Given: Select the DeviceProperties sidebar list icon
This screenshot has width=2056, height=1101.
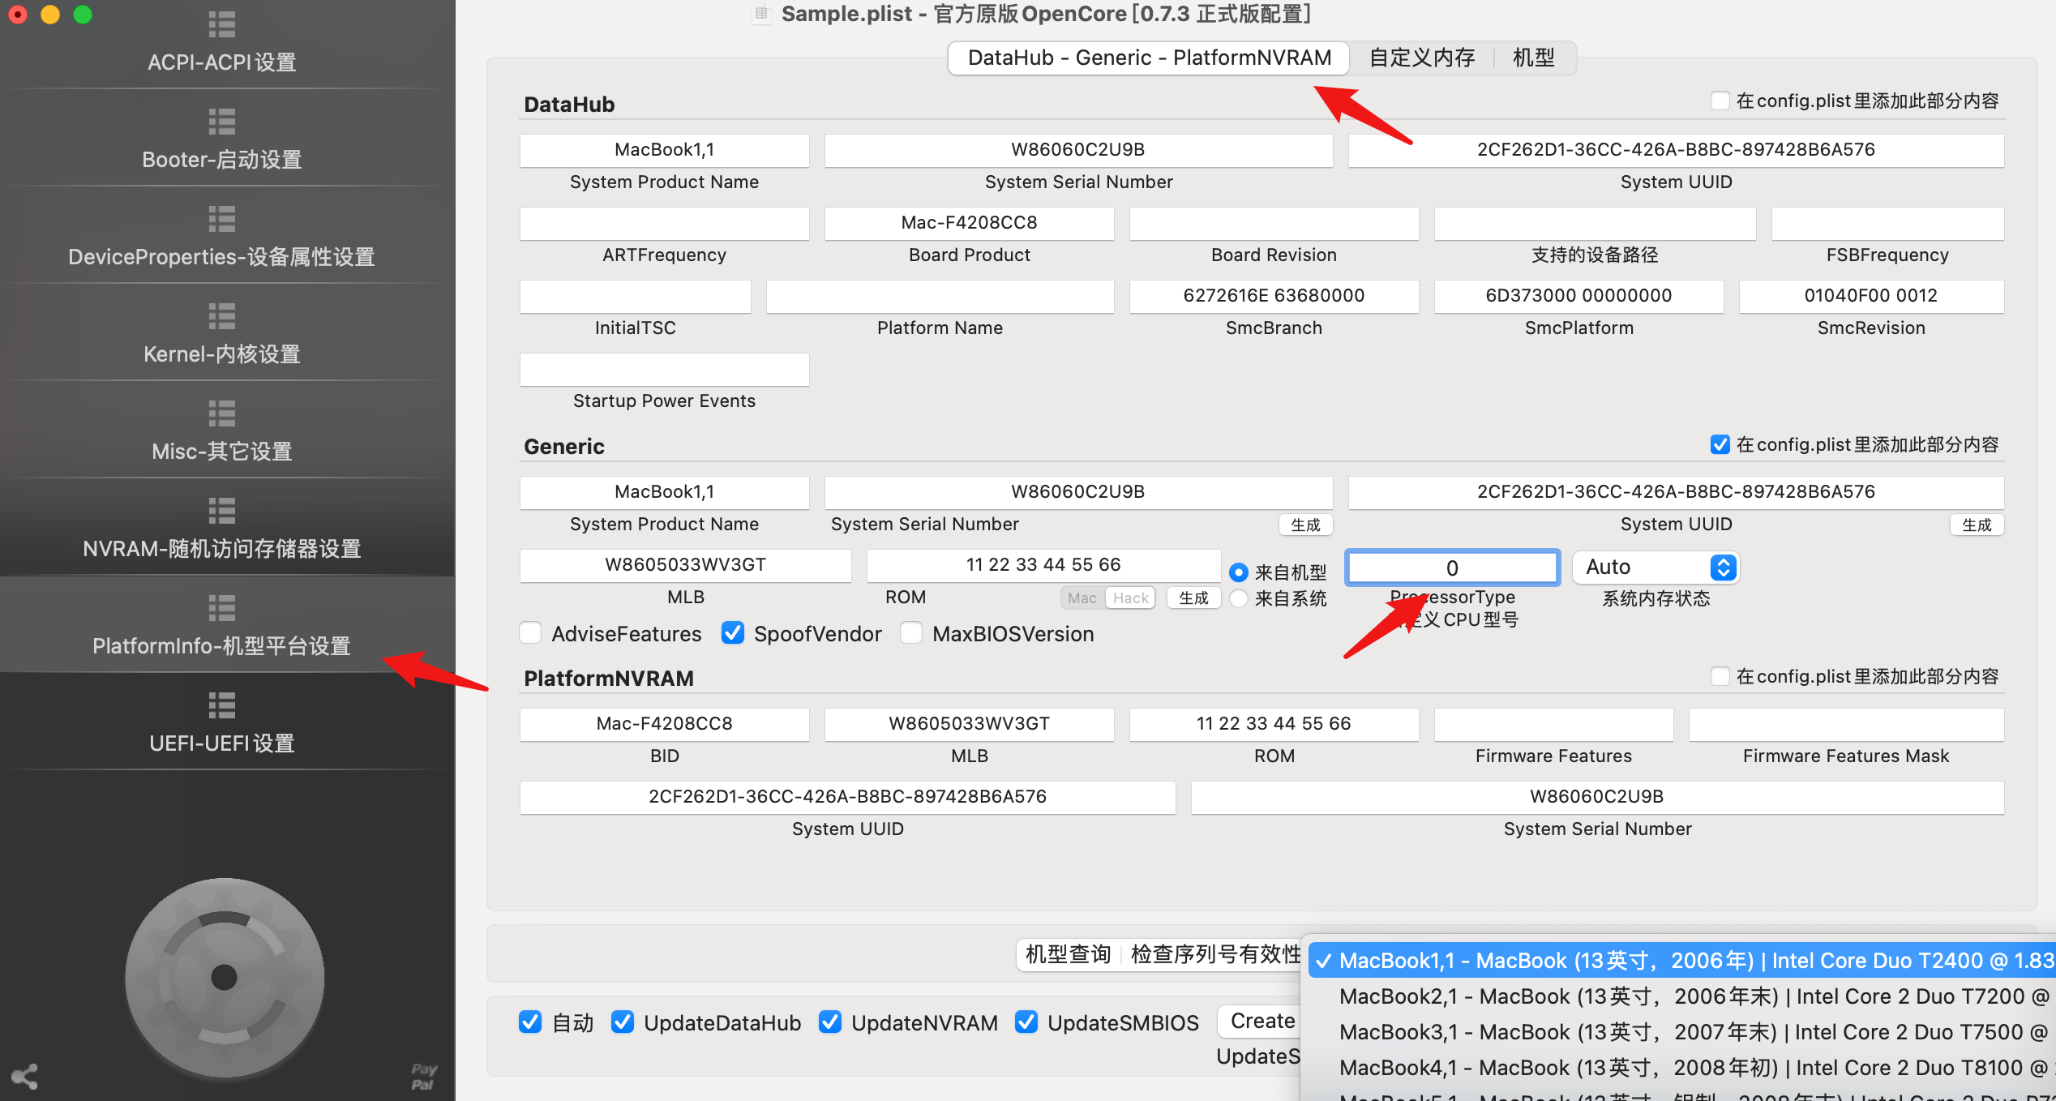Looking at the screenshot, I should pos(221,219).
